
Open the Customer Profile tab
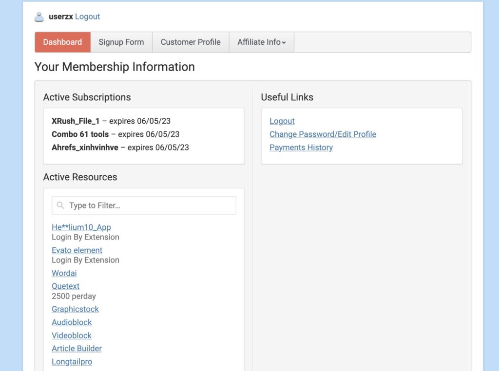tap(191, 42)
